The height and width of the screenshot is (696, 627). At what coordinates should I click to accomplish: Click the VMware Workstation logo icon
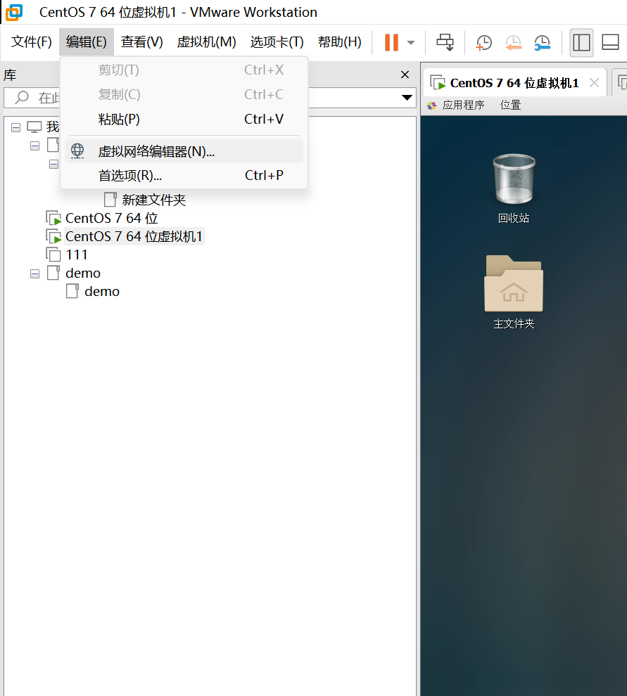click(x=14, y=12)
